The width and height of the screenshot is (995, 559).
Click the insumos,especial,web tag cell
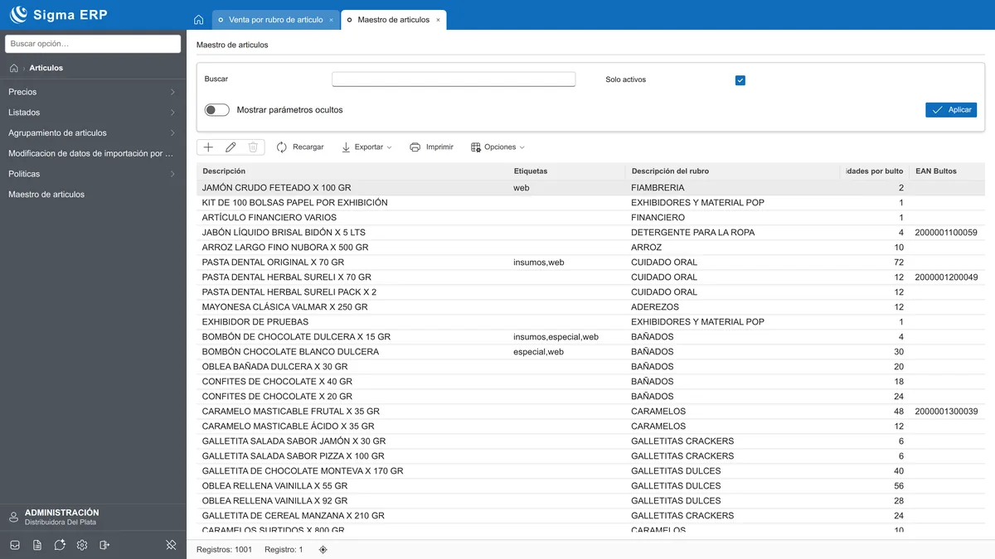(x=556, y=337)
